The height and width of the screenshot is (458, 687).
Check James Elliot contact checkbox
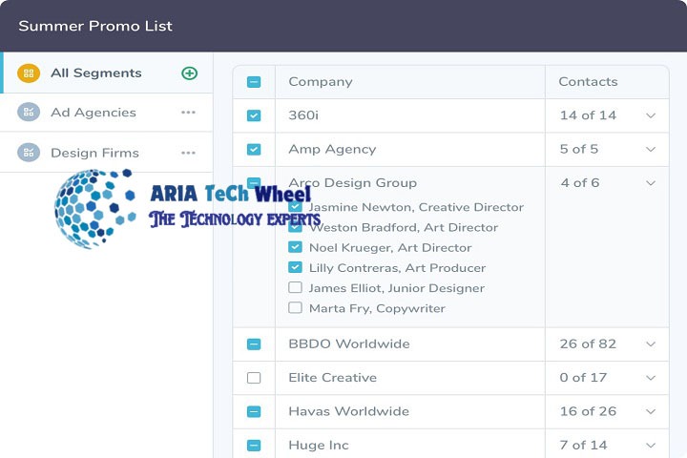295,287
